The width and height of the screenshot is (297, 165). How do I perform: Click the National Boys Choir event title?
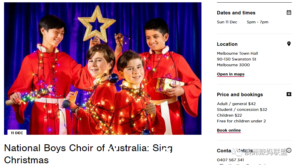pos(88,154)
